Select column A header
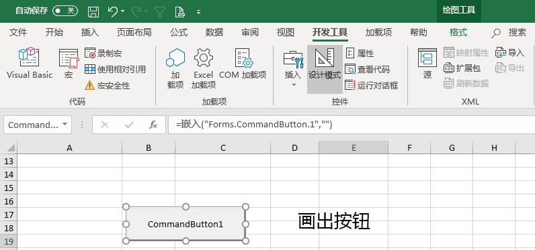 (70, 147)
